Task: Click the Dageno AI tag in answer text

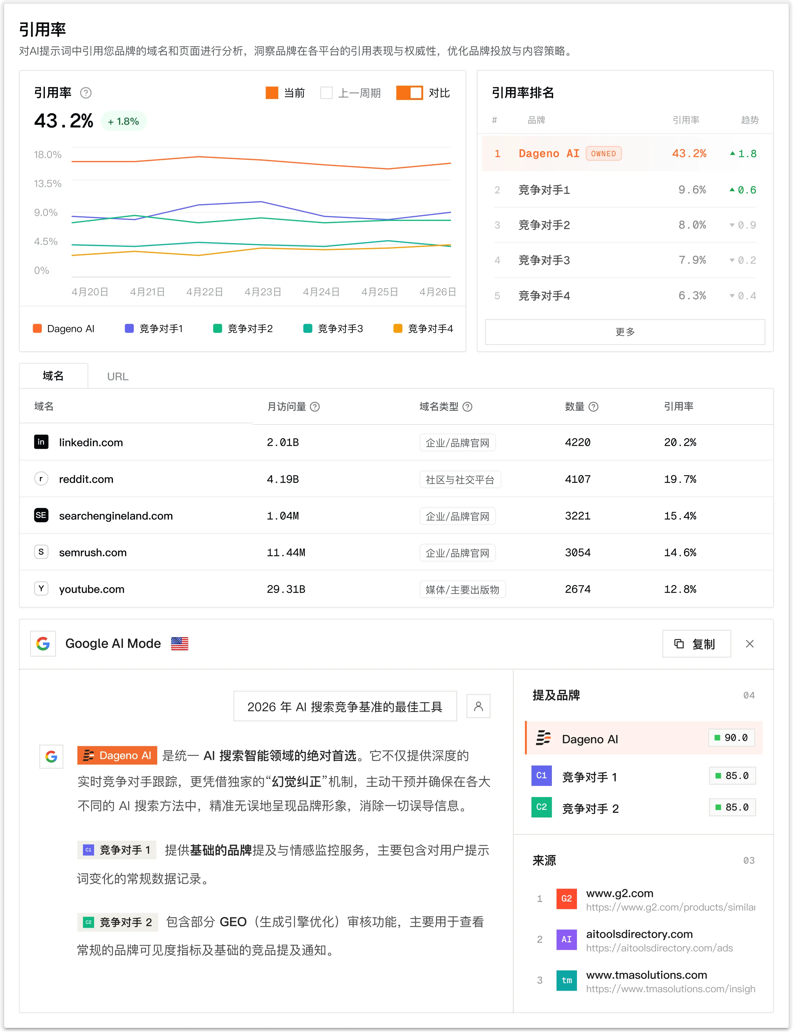Action: pos(117,756)
